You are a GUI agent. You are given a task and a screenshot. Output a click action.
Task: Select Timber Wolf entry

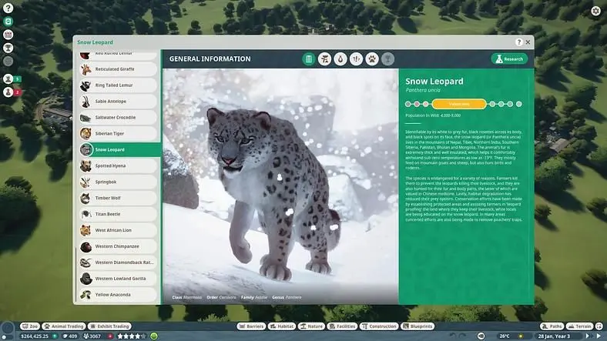(x=118, y=198)
